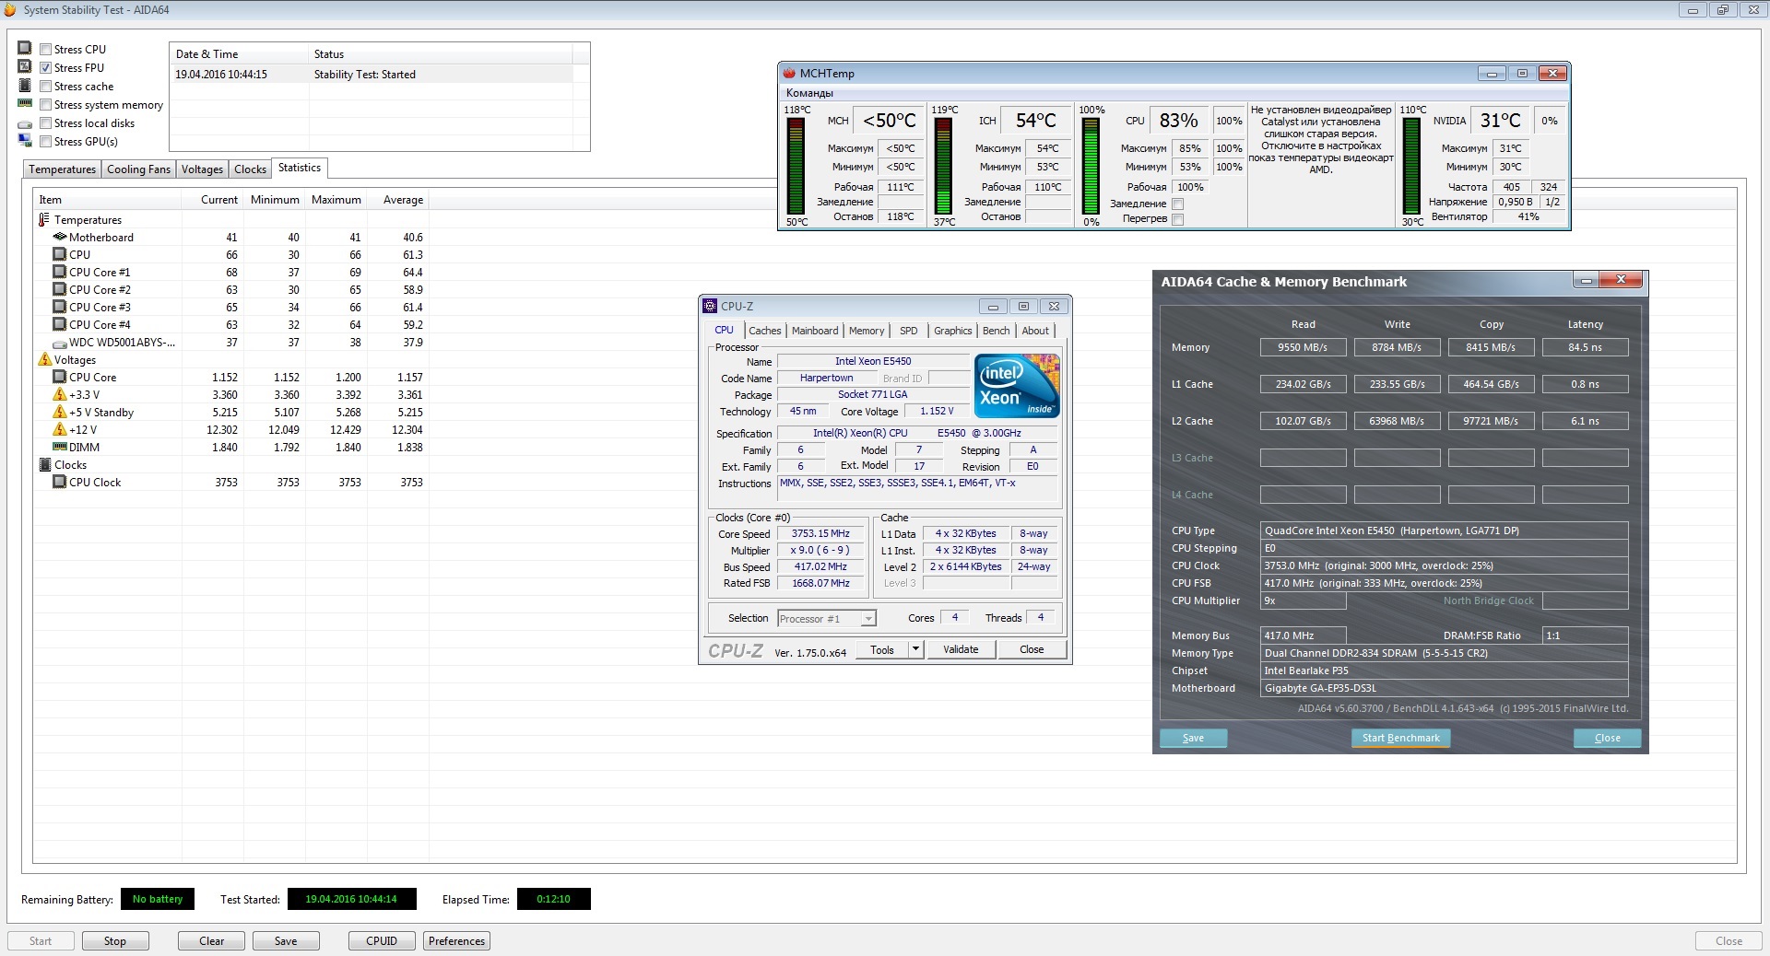
Task: Click the +5 V Standby warning icon
Action: pos(60,412)
